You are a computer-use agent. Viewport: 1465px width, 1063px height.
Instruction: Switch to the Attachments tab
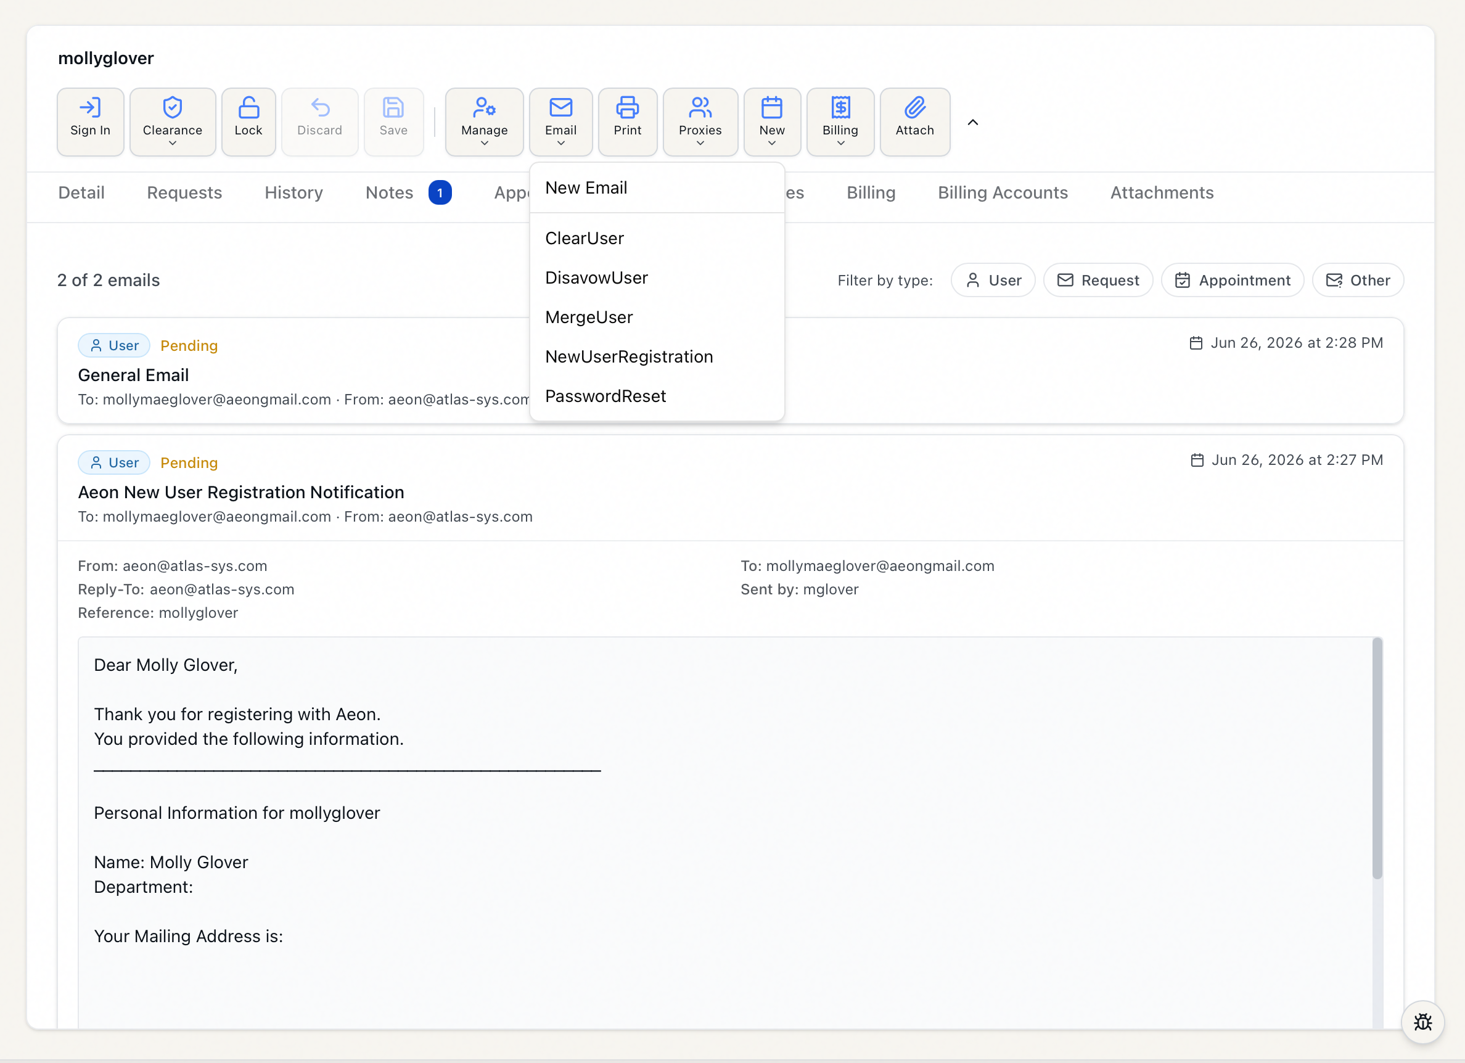(x=1162, y=192)
